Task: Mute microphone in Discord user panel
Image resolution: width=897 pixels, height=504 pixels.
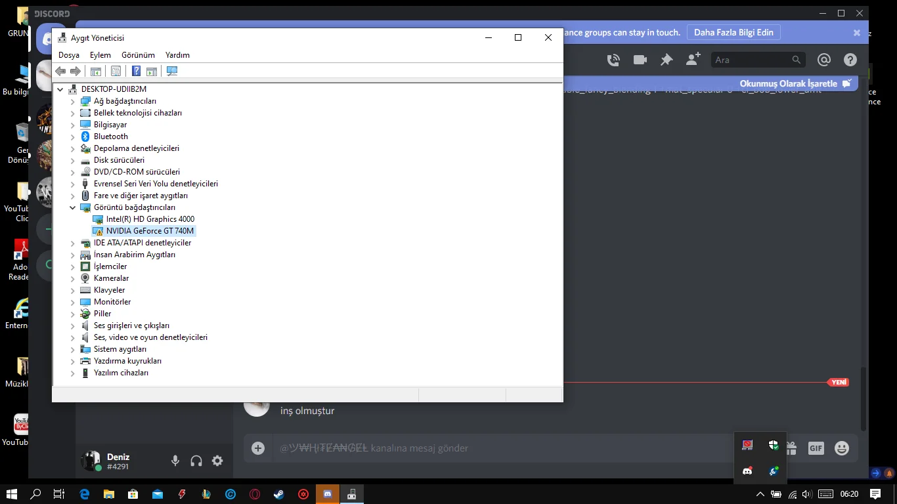Action: 175,461
